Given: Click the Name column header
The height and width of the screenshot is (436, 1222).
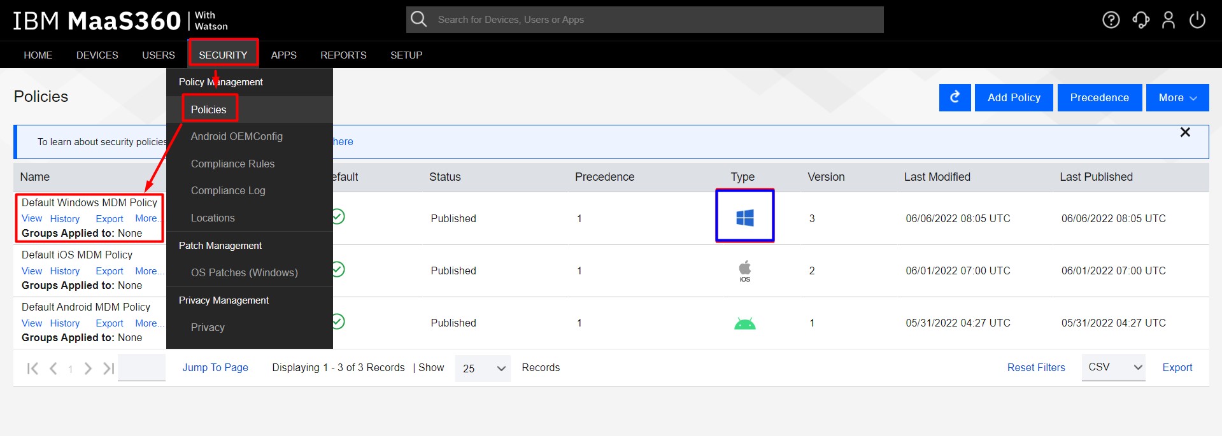Looking at the screenshot, I should tap(34, 177).
